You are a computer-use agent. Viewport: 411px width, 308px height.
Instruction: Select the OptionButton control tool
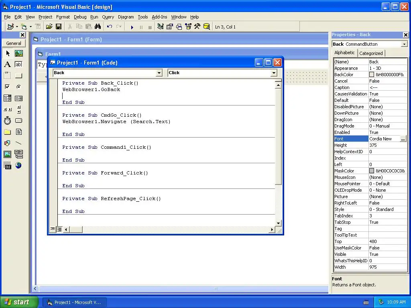tap(18, 87)
